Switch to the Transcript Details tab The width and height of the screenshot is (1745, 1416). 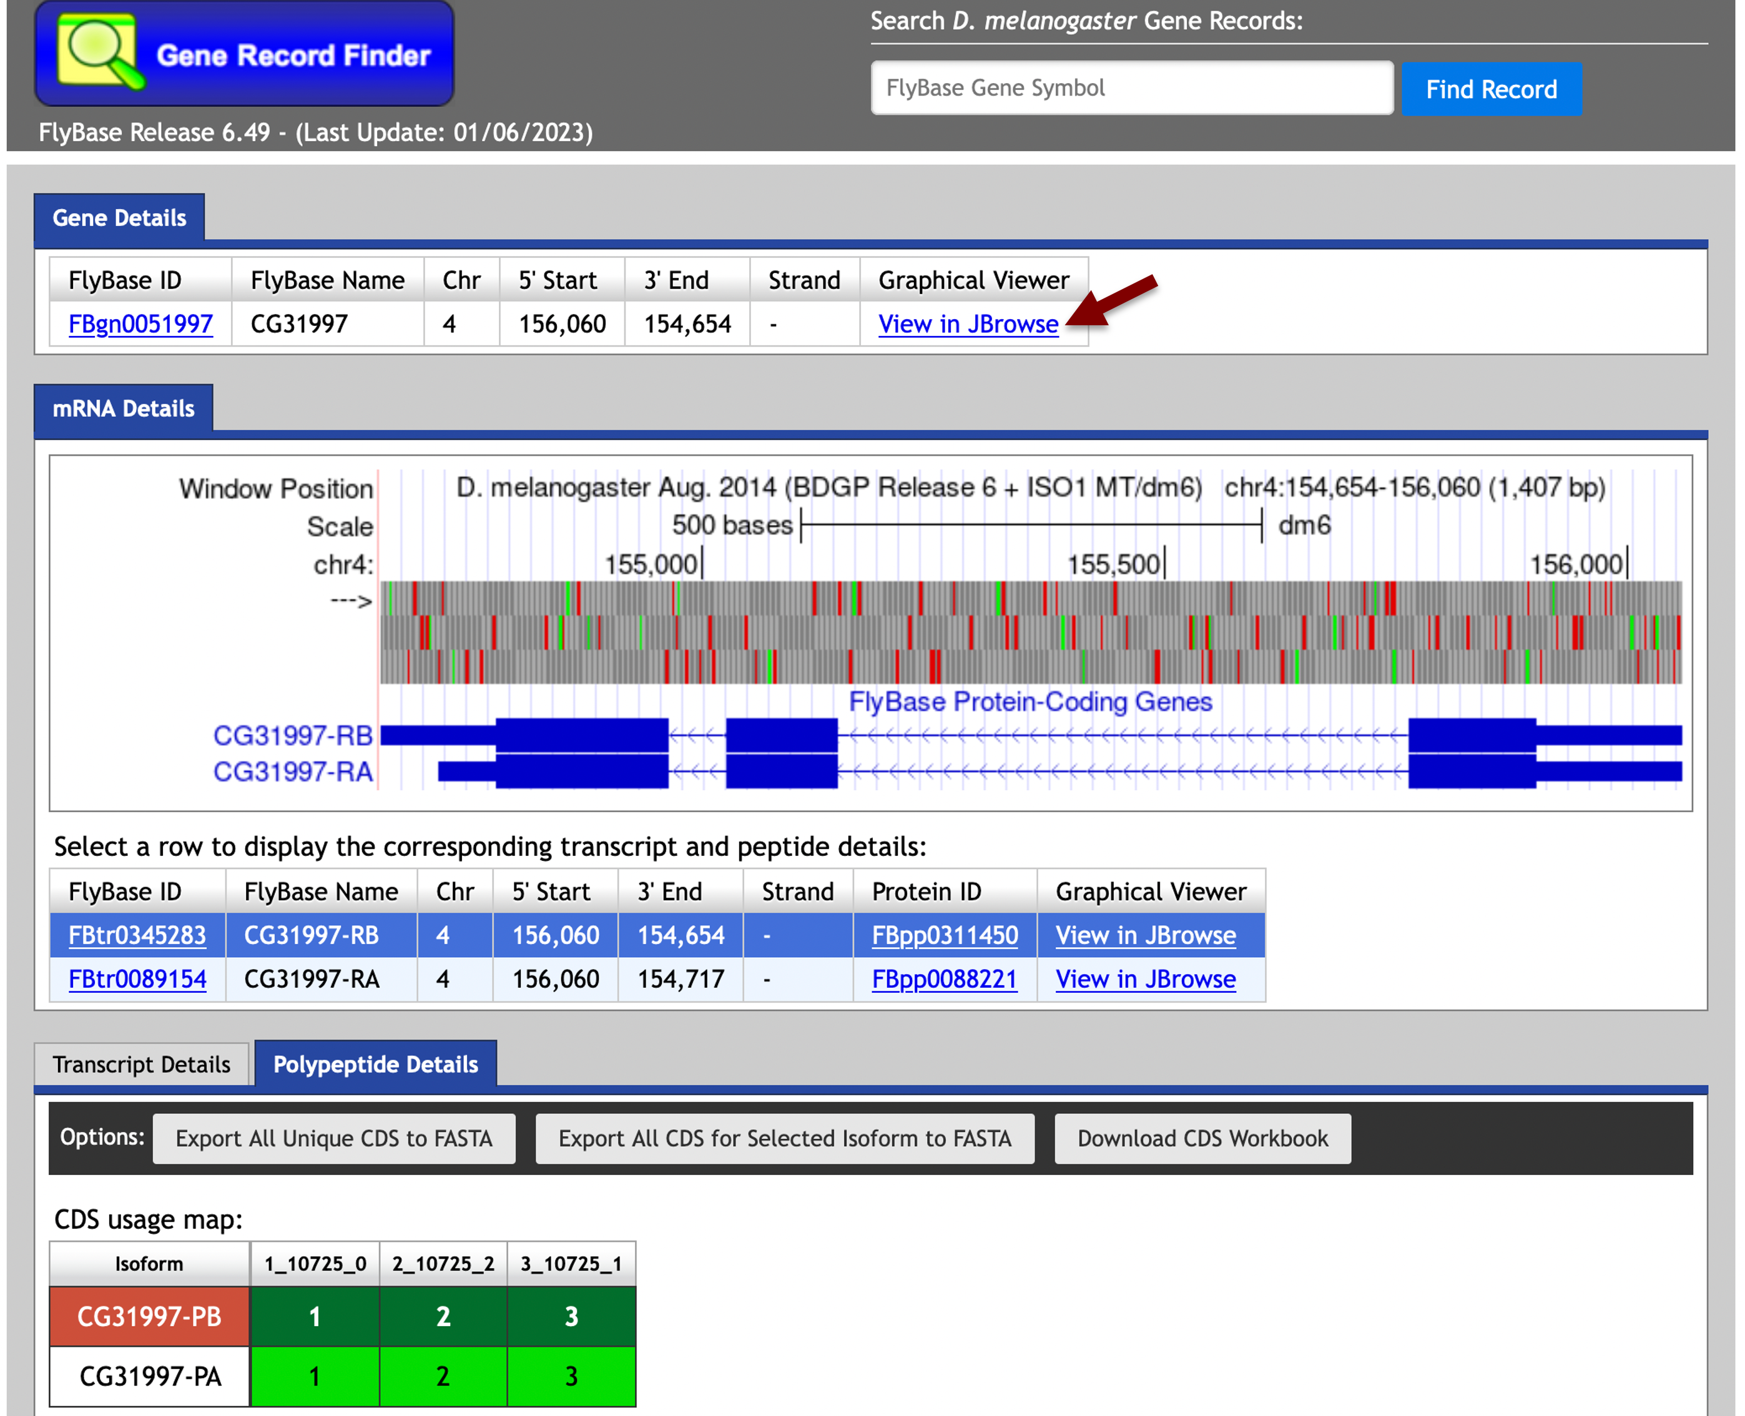click(x=142, y=1064)
